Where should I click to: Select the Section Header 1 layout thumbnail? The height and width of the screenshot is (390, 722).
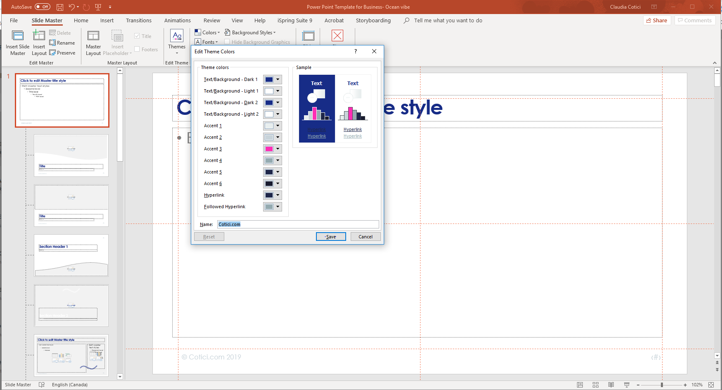[x=71, y=256]
